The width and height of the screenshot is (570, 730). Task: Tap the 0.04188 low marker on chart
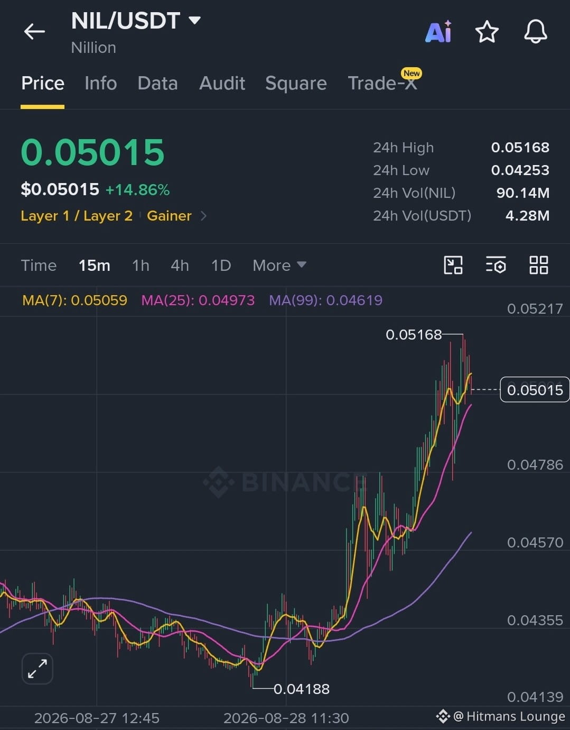pyautogui.click(x=302, y=689)
